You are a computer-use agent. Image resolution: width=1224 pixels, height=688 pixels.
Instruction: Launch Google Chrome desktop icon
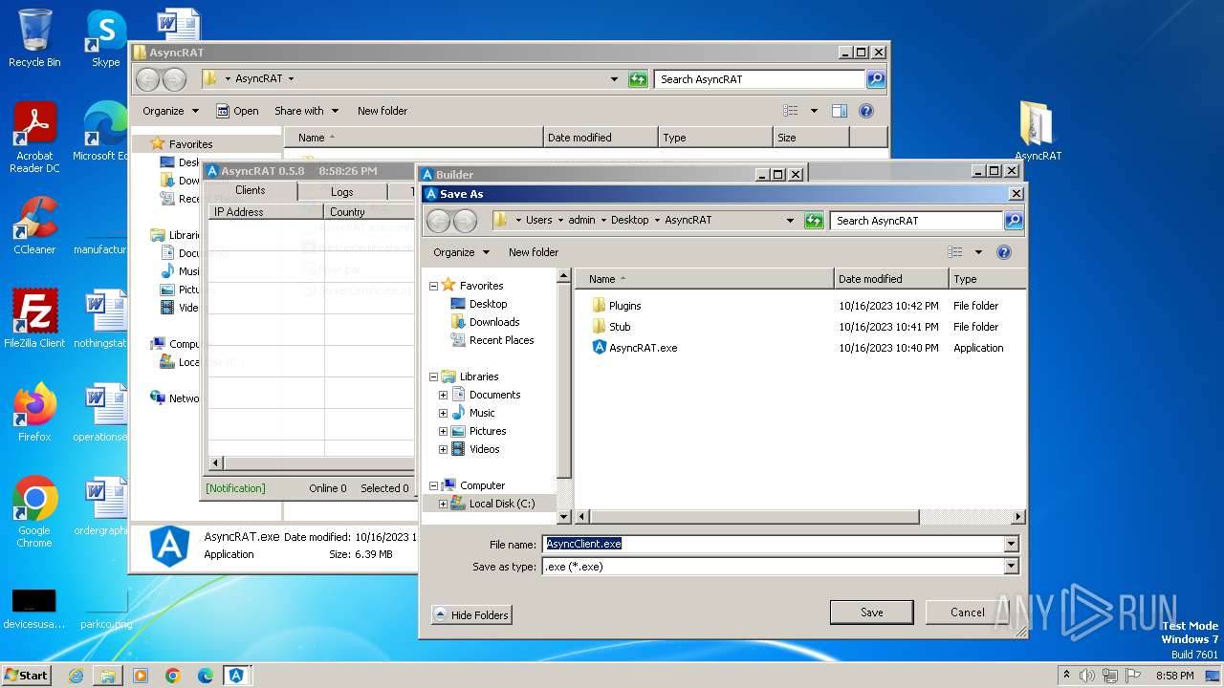click(x=34, y=512)
